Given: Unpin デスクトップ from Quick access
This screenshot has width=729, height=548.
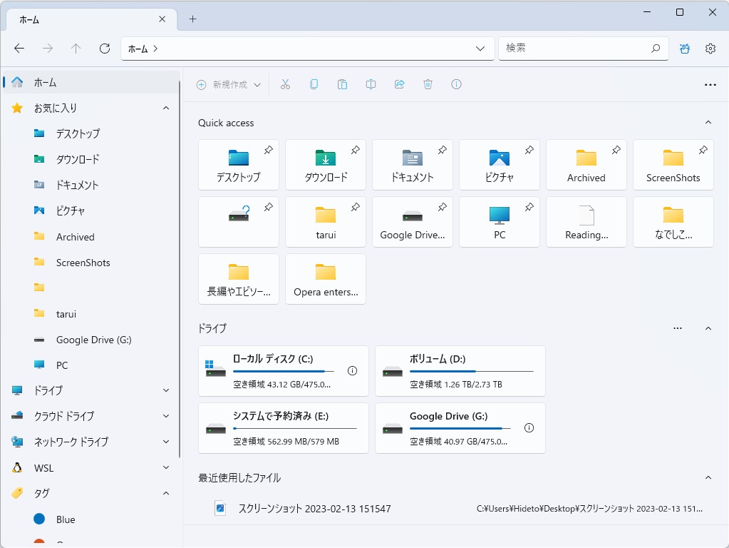Looking at the screenshot, I should tap(269, 151).
